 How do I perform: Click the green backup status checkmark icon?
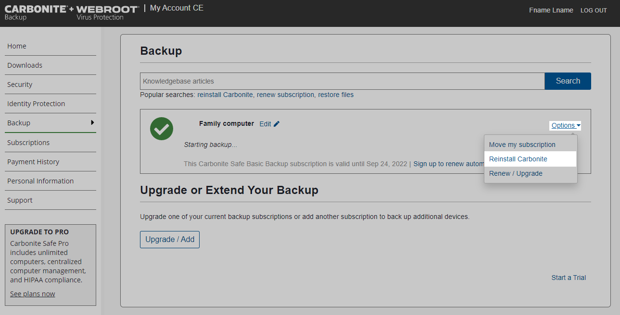pos(161,128)
